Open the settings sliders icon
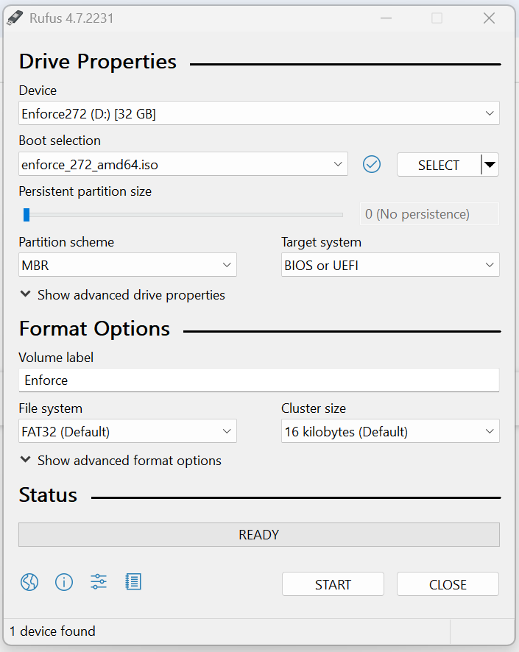Viewport: 519px width, 652px height. [99, 582]
